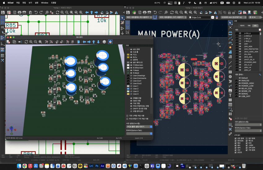Screen dimensions: 263x170
Task: Open the 파일 menu
Action: pos(18,3)
